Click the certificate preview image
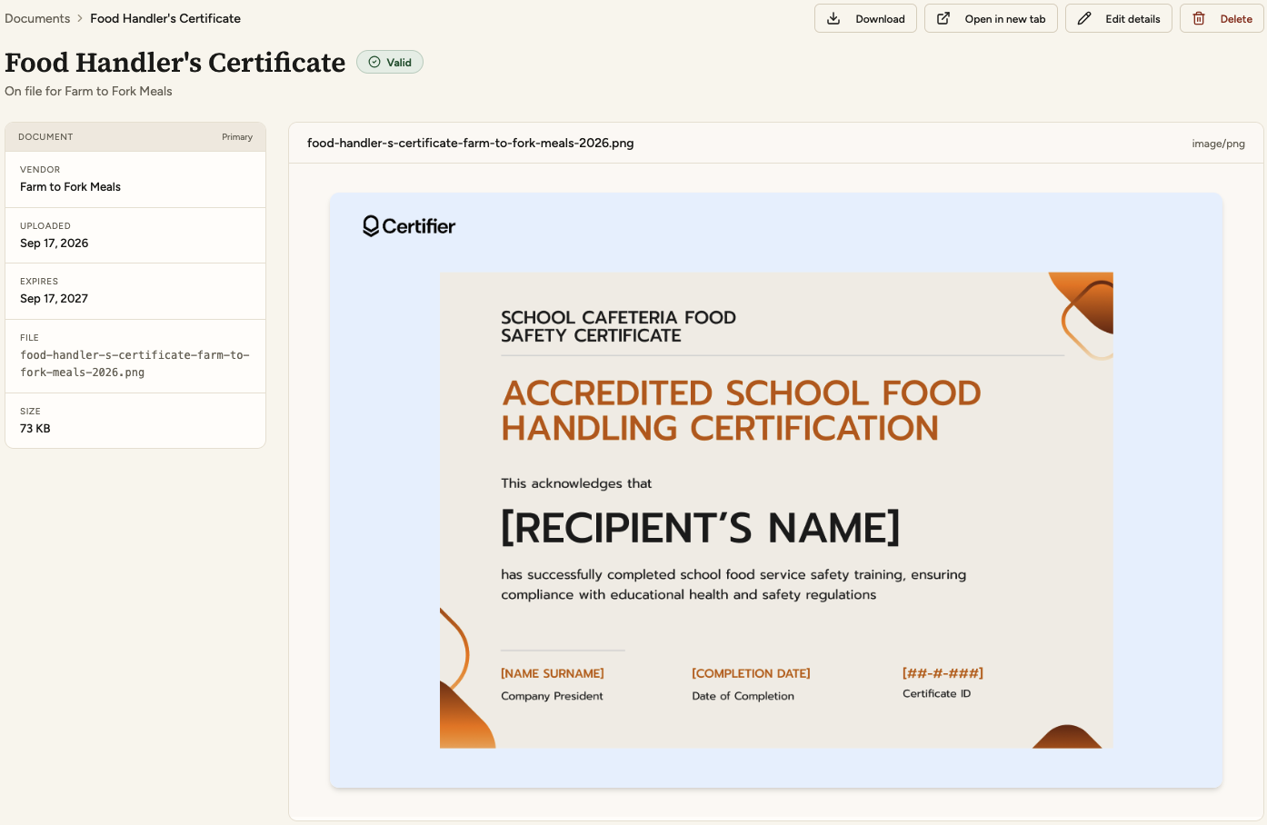 click(x=776, y=491)
